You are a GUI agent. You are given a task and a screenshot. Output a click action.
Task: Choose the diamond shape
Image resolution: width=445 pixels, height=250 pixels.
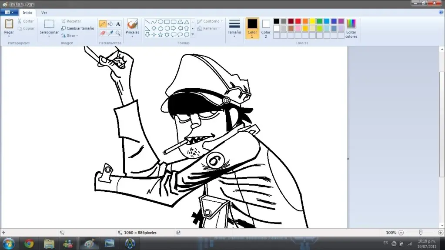click(154, 28)
